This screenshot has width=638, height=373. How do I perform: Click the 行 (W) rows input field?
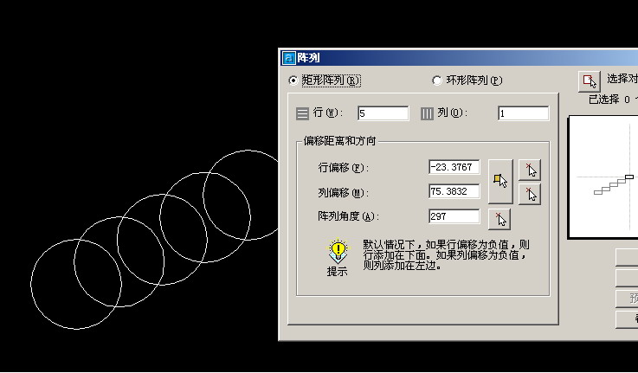pyautogui.click(x=383, y=113)
